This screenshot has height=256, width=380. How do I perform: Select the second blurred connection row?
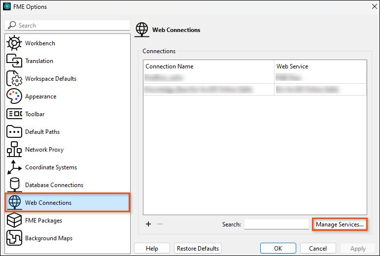click(x=255, y=90)
